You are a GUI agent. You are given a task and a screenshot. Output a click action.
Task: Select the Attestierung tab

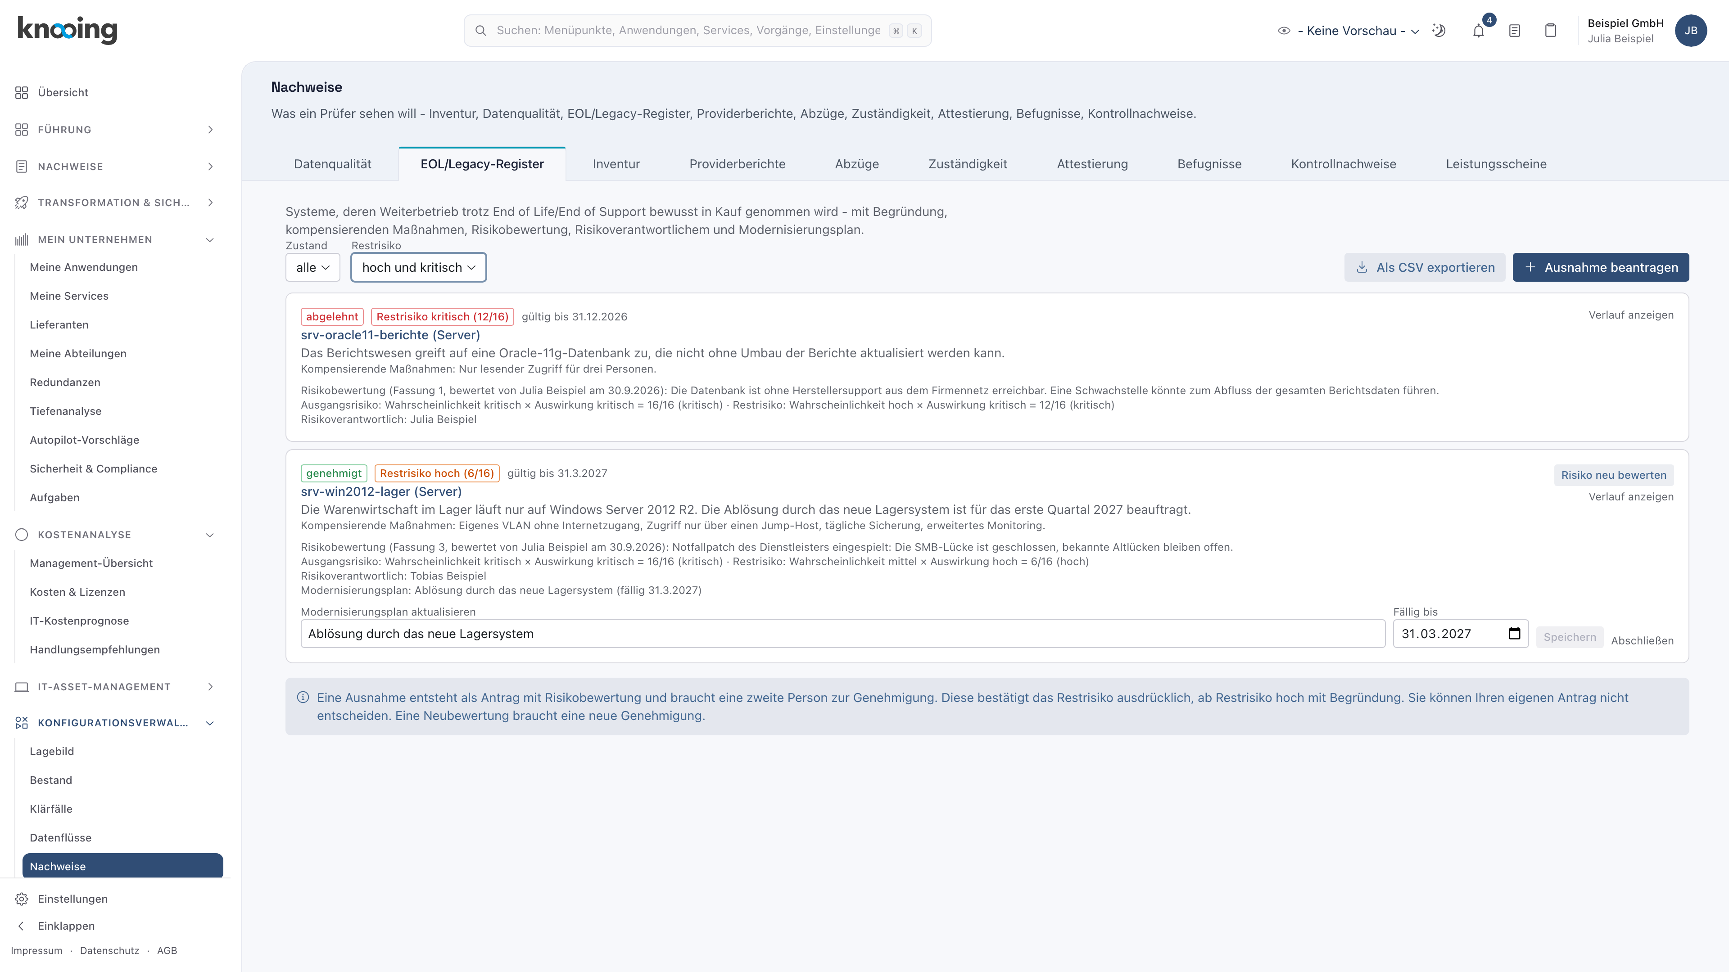click(1092, 164)
